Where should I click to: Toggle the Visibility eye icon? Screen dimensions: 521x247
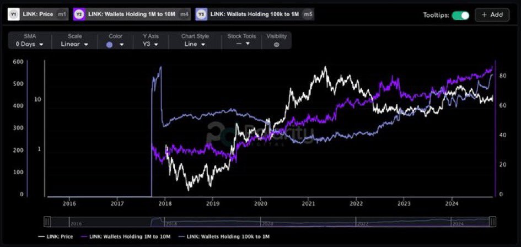tap(276, 45)
